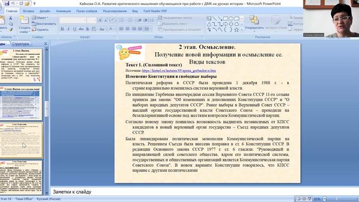
Task: Switch to Структура outline pane tab
Action: click(x=21, y=44)
